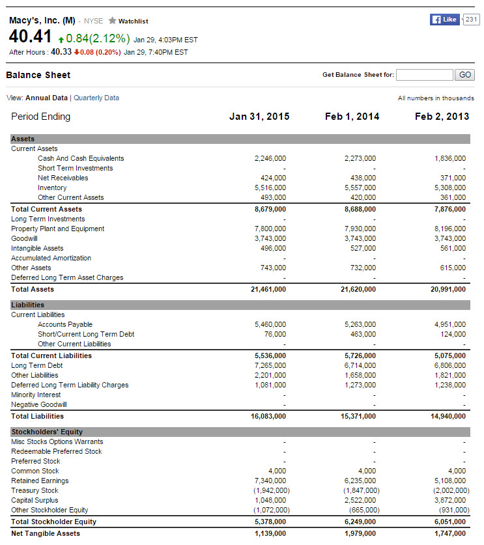Click the Facebook Like button
Screen dimensions: 484x545
click(x=445, y=20)
